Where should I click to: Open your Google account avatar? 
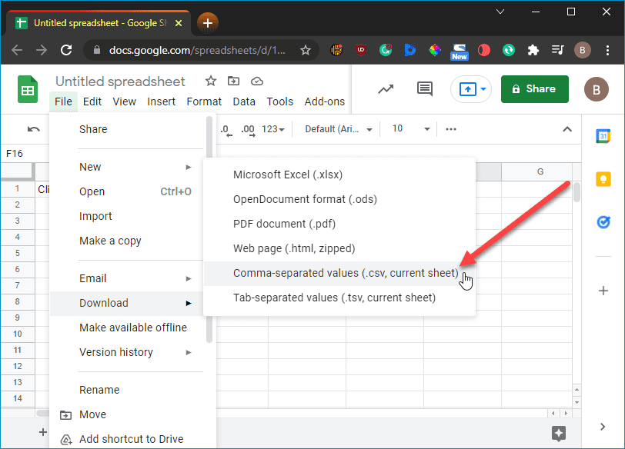coord(597,89)
